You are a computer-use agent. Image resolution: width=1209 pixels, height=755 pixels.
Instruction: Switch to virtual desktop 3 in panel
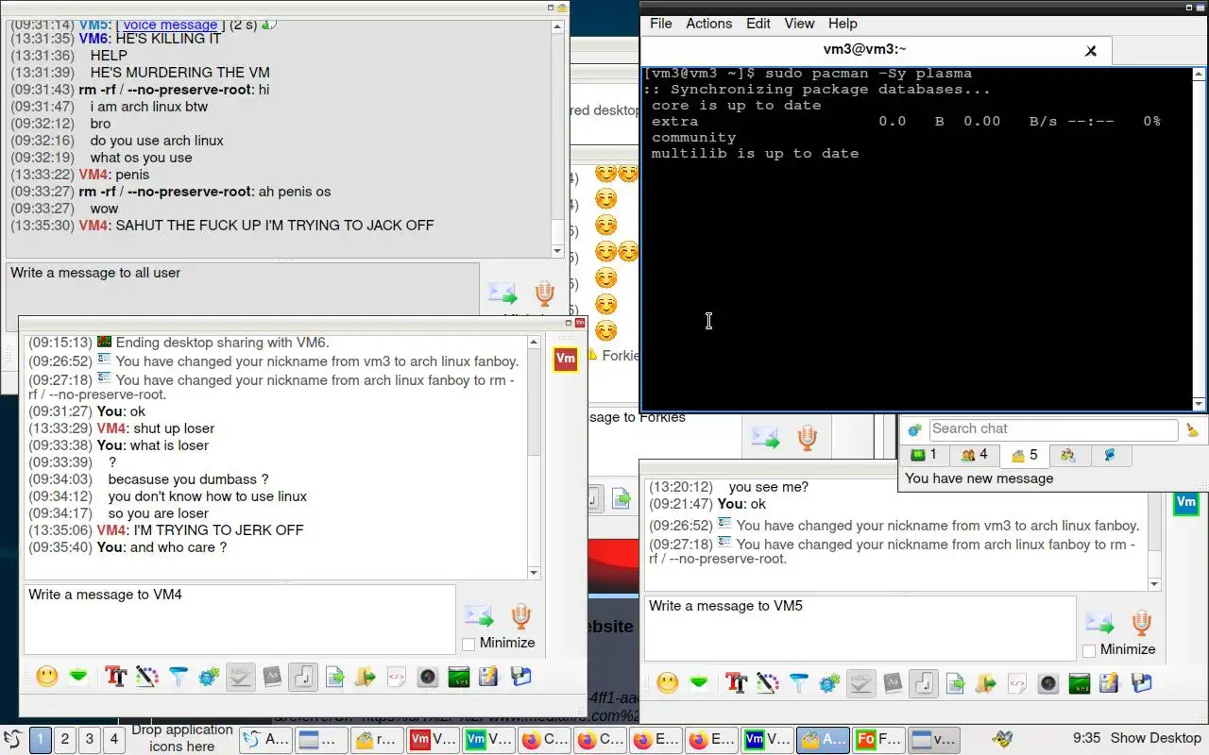tap(89, 739)
